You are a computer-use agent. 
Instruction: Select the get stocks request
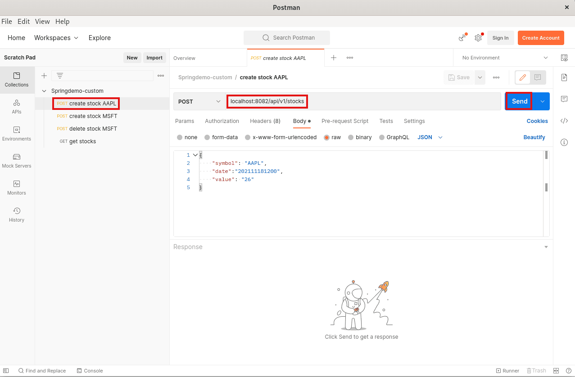pos(82,141)
